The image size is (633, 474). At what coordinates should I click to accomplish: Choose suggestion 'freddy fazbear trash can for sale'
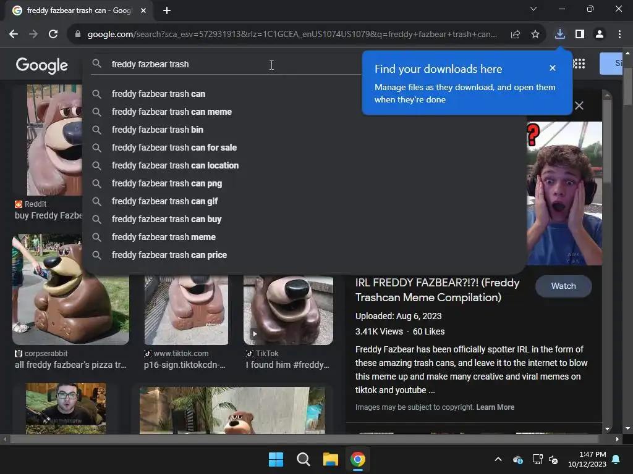[305, 148]
